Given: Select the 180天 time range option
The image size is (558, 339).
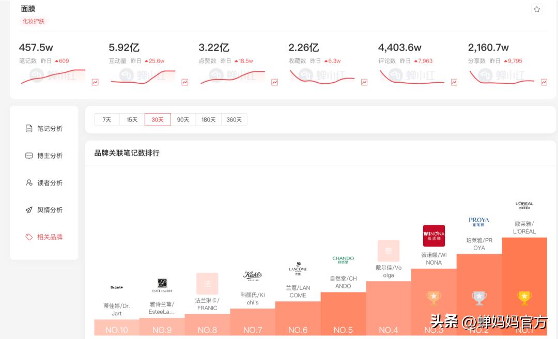Looking at the screenshot, I should pyautogui.click(x=209, y=119).
